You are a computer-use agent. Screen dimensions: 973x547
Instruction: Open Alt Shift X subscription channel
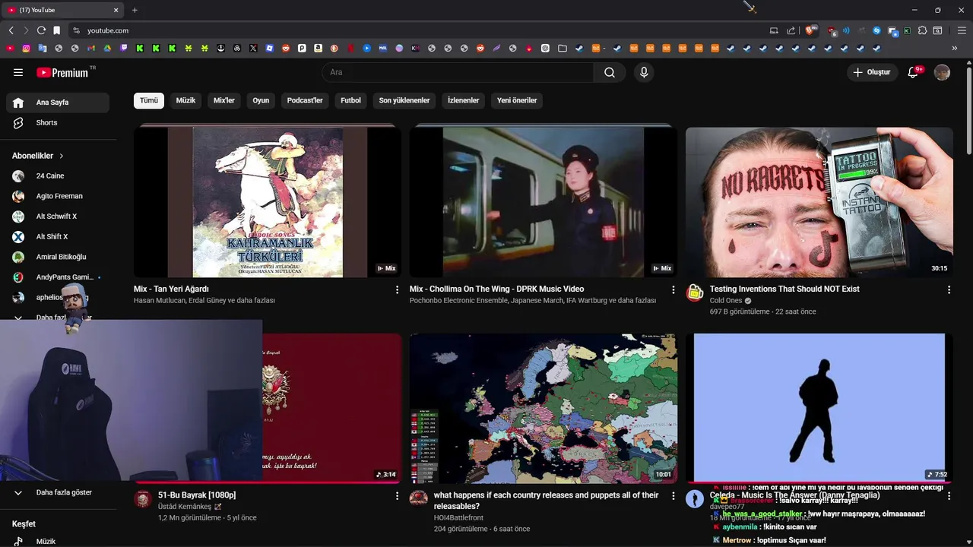click(x=58, y=236)
